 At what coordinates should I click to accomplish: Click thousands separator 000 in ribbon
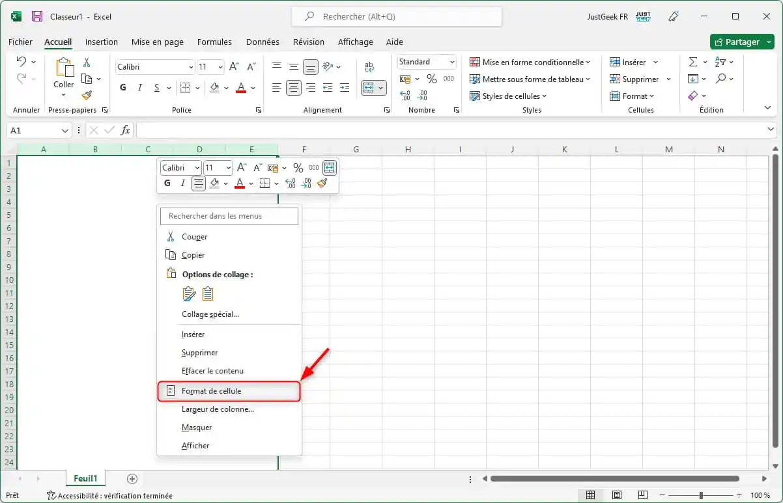(x=449, y=79)
